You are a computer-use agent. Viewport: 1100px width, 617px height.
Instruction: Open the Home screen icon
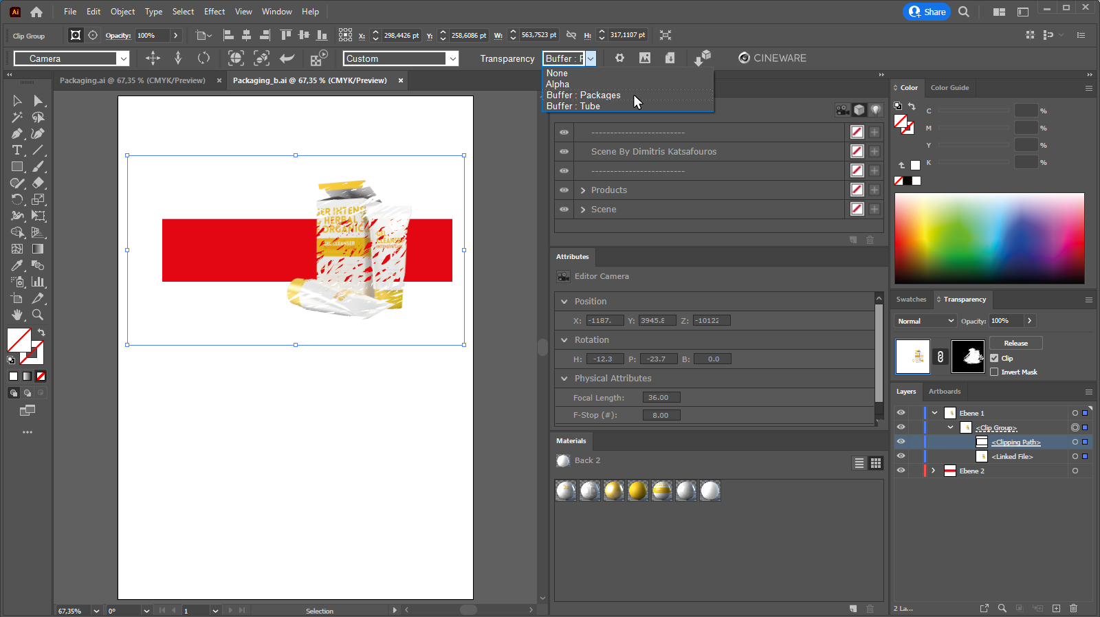click(x=36, y=12)
